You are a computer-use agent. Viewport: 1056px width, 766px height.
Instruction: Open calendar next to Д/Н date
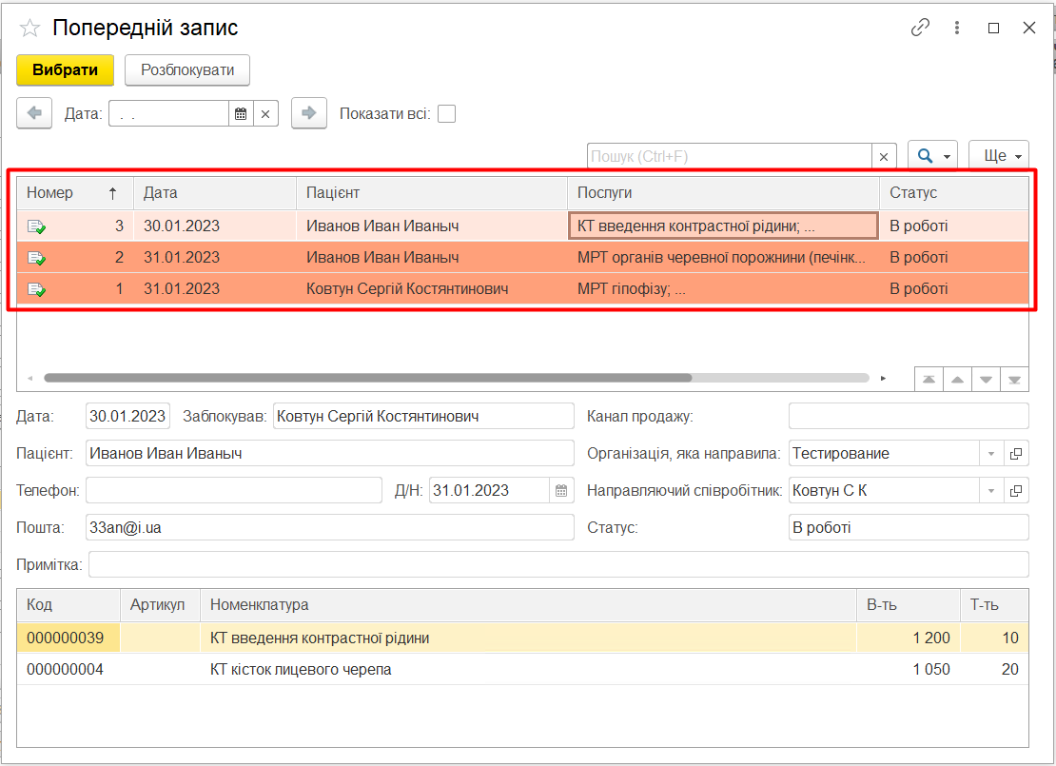[x=561, y=491]
